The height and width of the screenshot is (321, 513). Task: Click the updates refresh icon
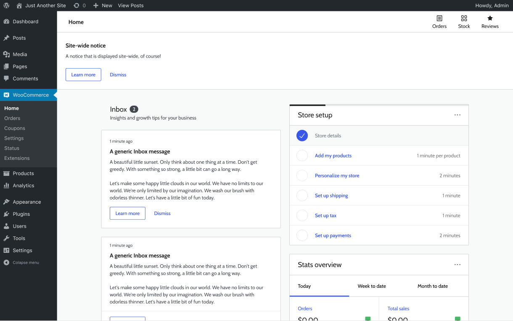tap(77, 5)
